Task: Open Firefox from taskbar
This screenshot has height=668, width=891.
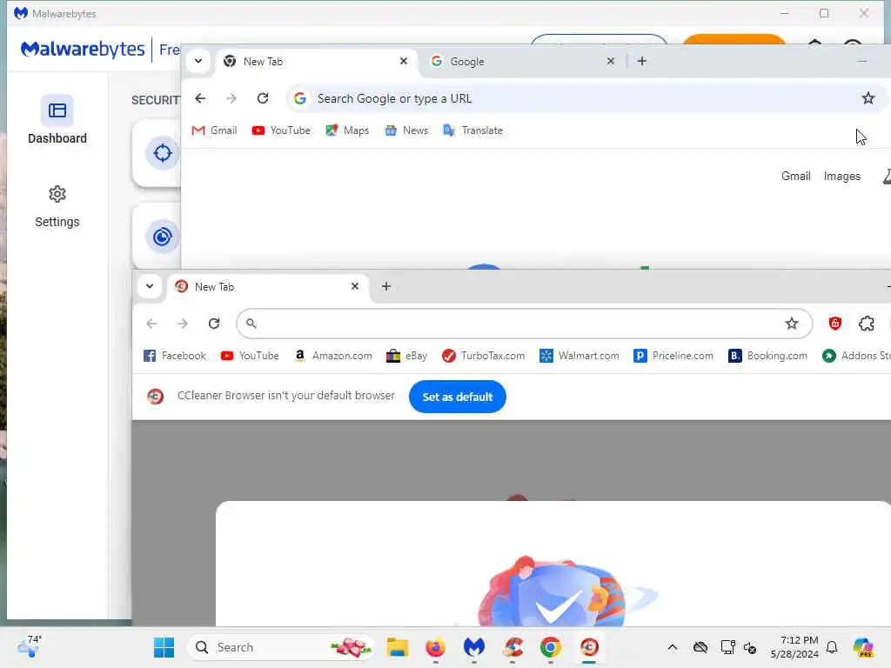Action: pyautogui.click(x=435, y=647)
